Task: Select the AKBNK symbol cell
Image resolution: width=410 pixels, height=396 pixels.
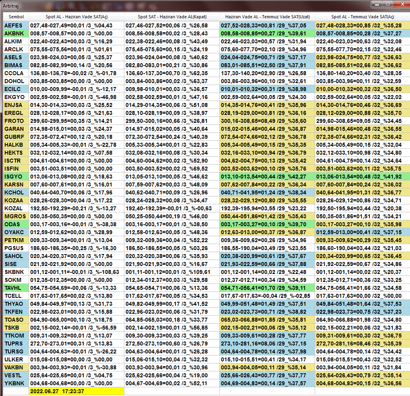Action: tap(15, 33)
